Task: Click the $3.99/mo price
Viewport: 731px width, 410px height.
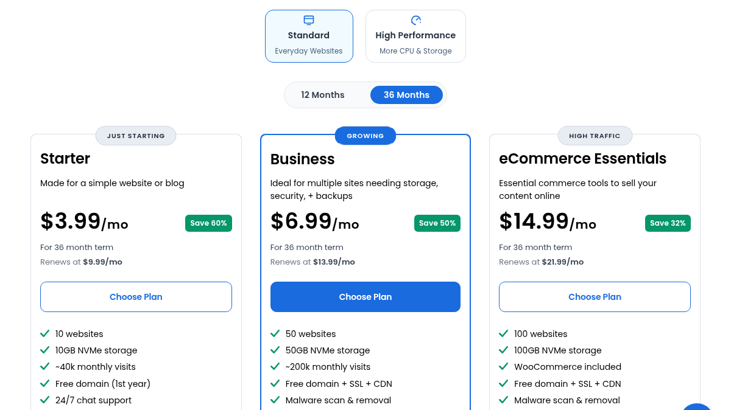Action: tap(84, 221)
